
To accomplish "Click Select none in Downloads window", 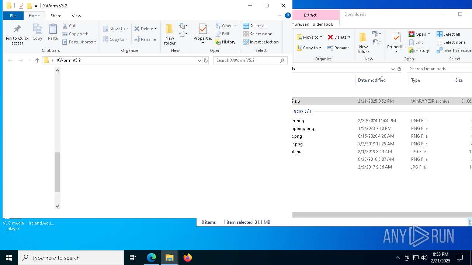I will pyautogui.click(x=451, y=42).
